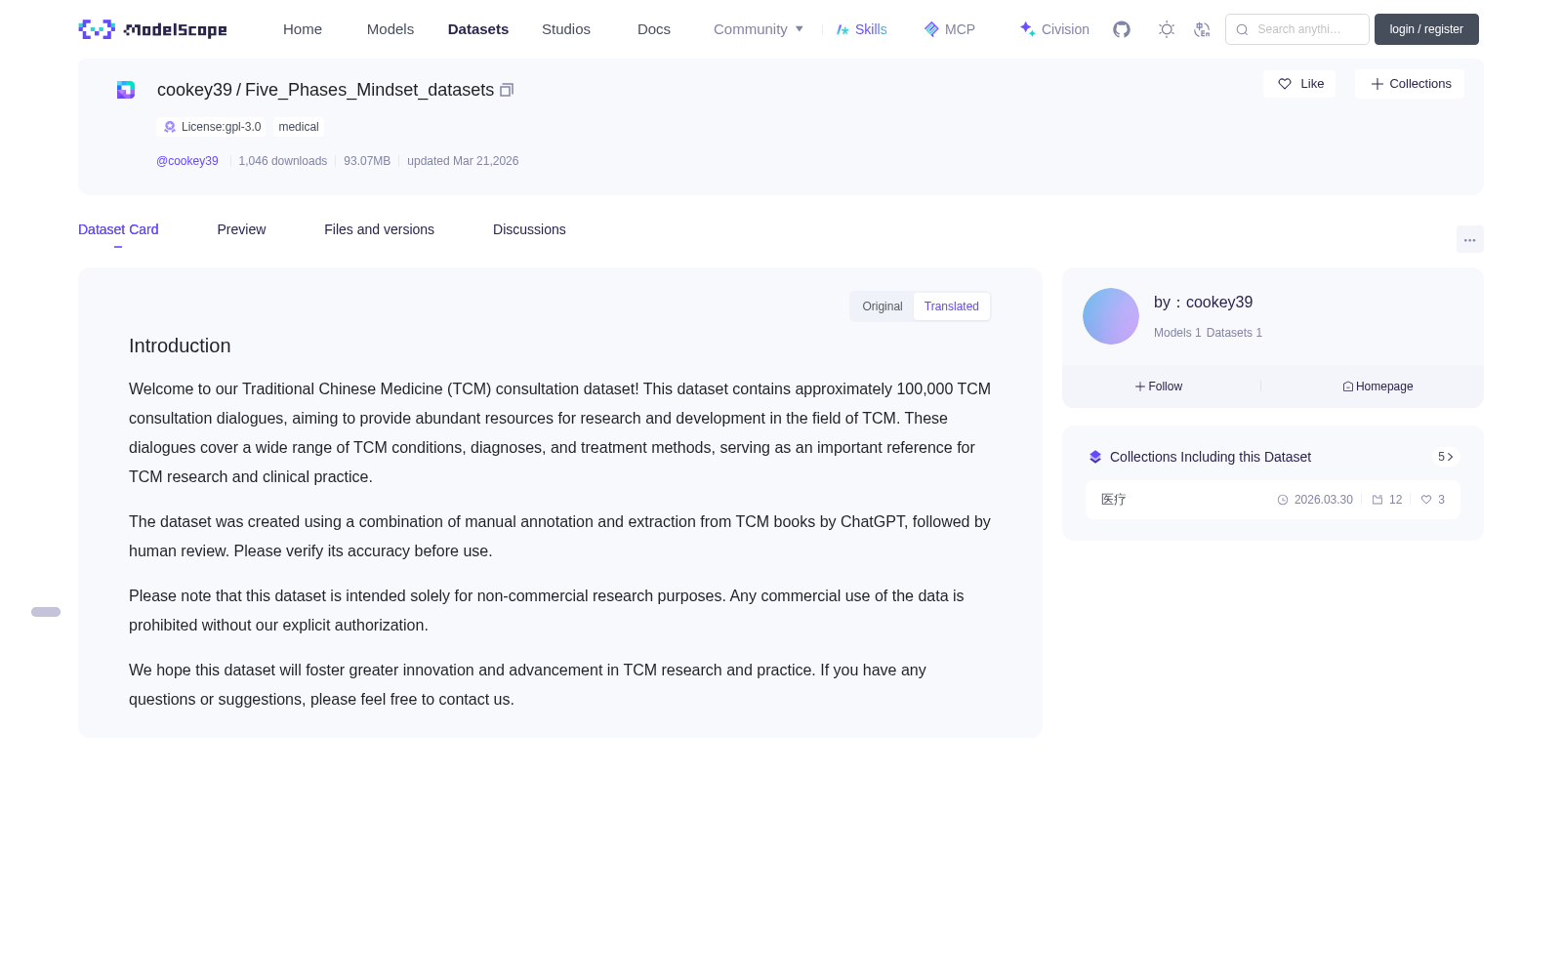This screenshot has width=1562, height=976.
Task: Follow the author cookey39
Action: (x=1159, y=386)
